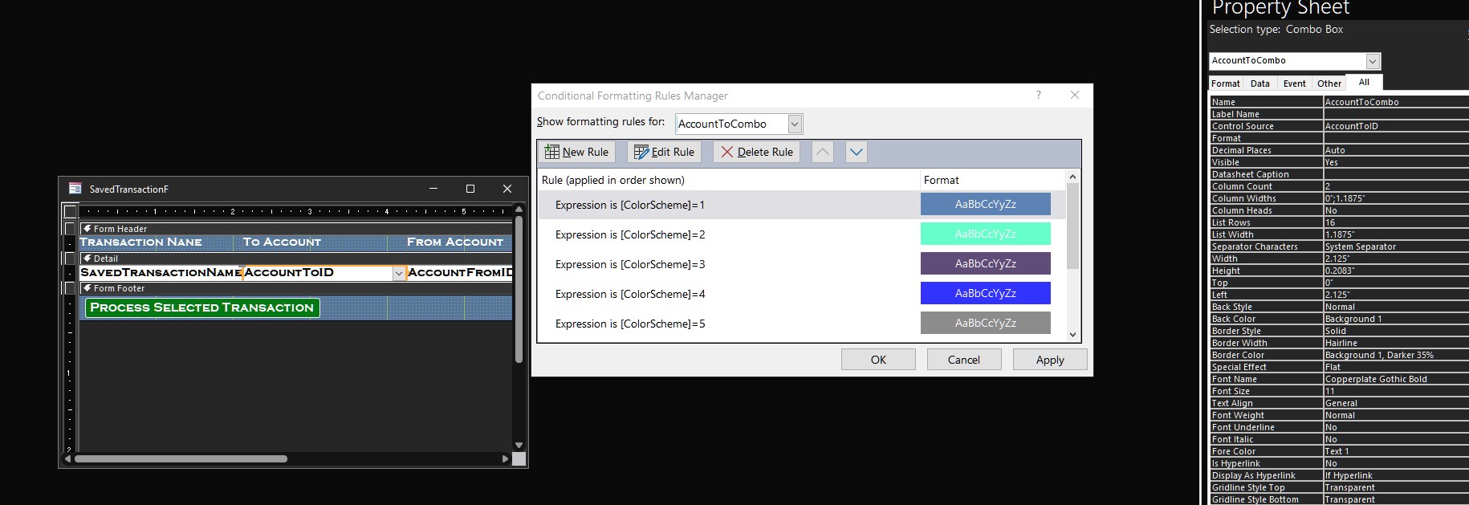The height and width of the screenshot is (505, 1469).
Task: Click the New Rule button
Action: pyautogui.click(x=576, y=152)
